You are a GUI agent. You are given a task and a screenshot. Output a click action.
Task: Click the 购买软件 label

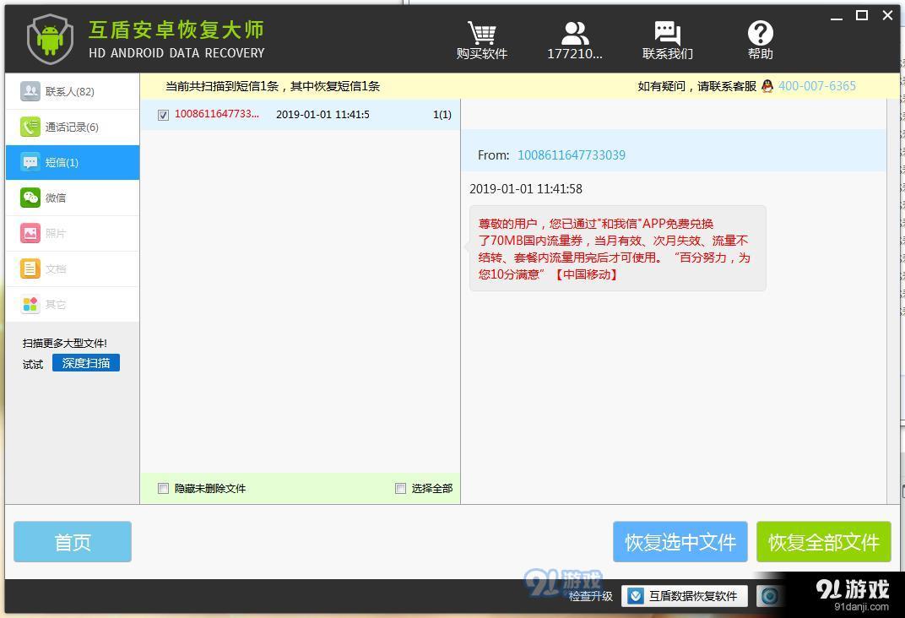click(x=481, y=54)
